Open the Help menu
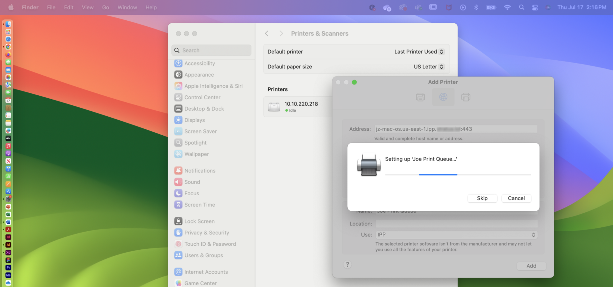This screenshot has height=287, width=613. (x=151, y=7)
